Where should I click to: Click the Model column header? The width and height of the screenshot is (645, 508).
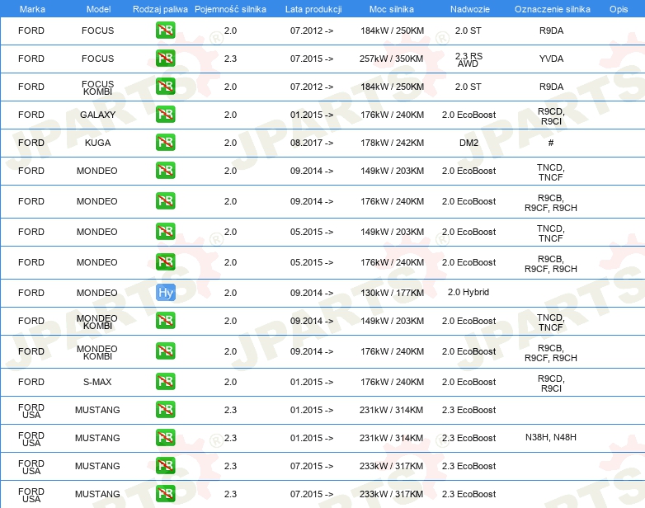(x=98, y=9)
